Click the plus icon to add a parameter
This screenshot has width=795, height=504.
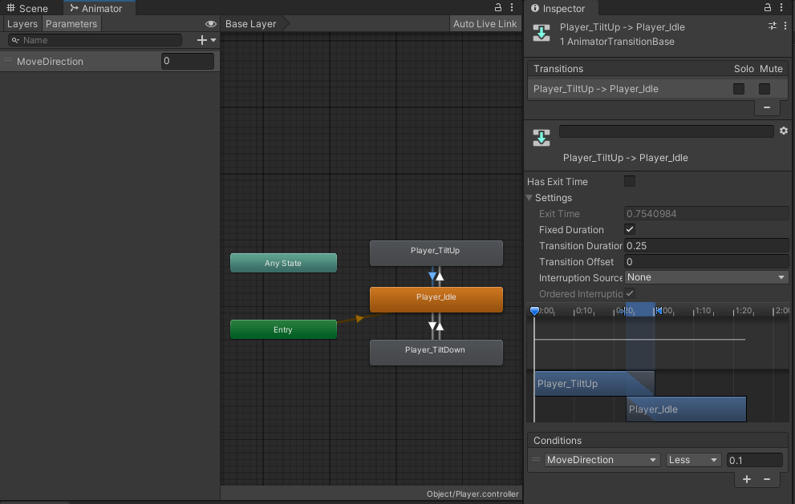[202, 40]
